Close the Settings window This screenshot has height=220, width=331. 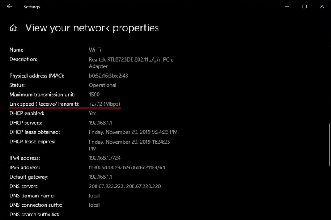pos(322,7)
